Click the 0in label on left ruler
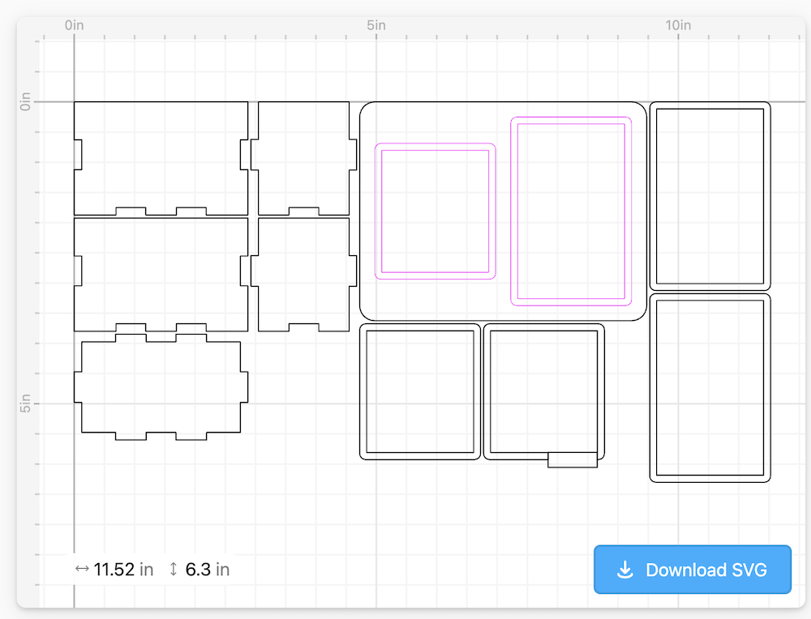 pyautogui.click(x=25, y=102)
